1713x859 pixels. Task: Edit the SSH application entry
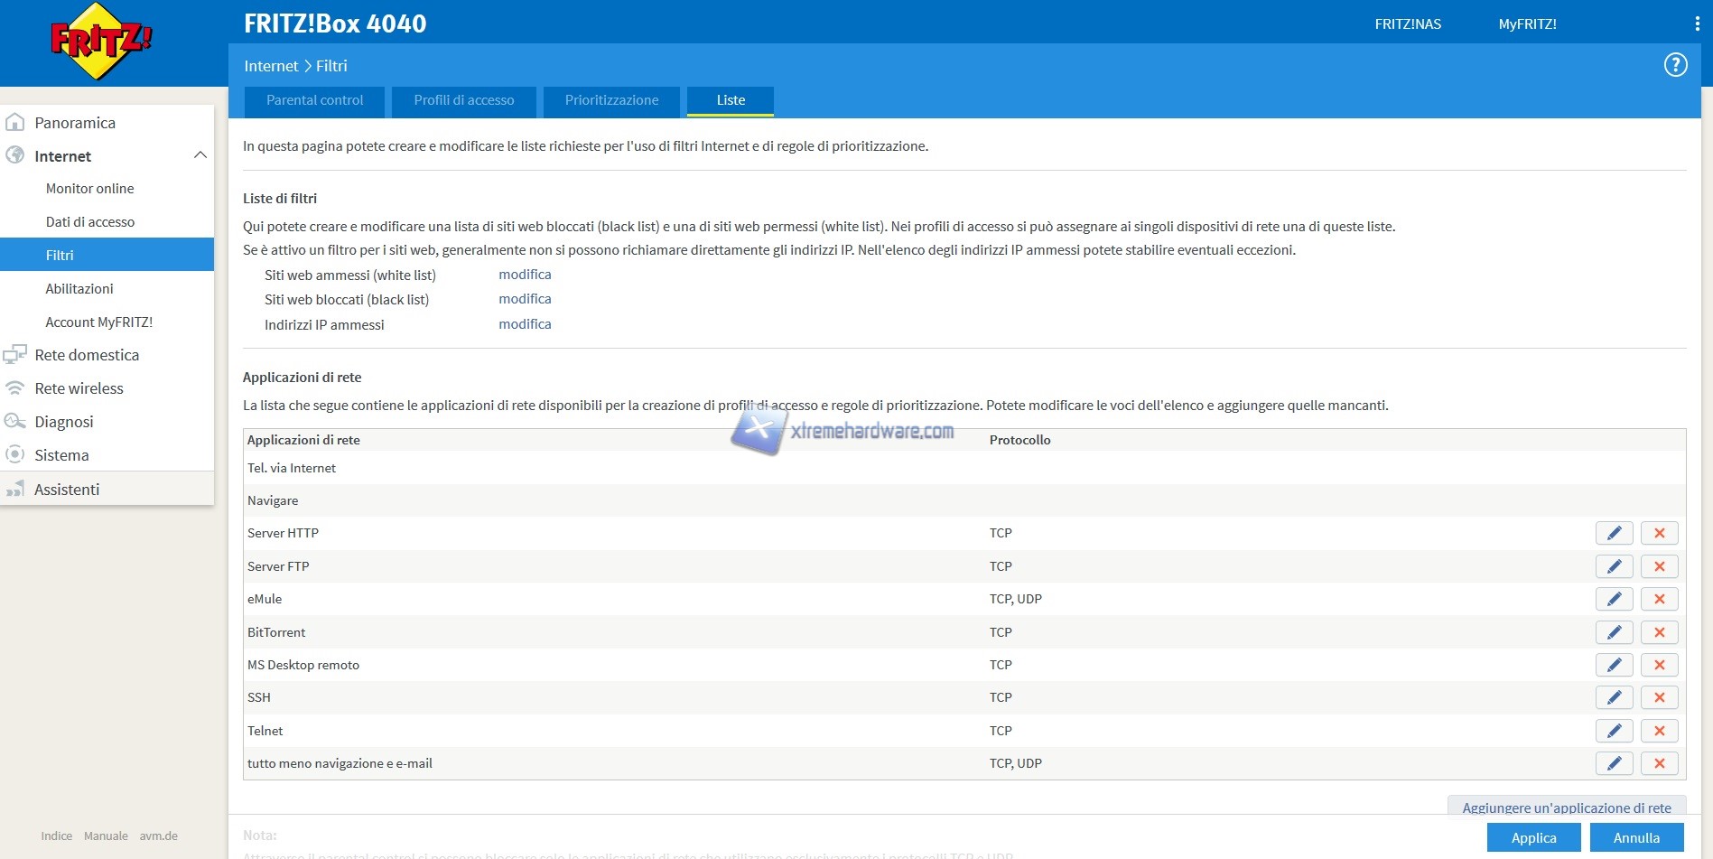point(1614,697)
